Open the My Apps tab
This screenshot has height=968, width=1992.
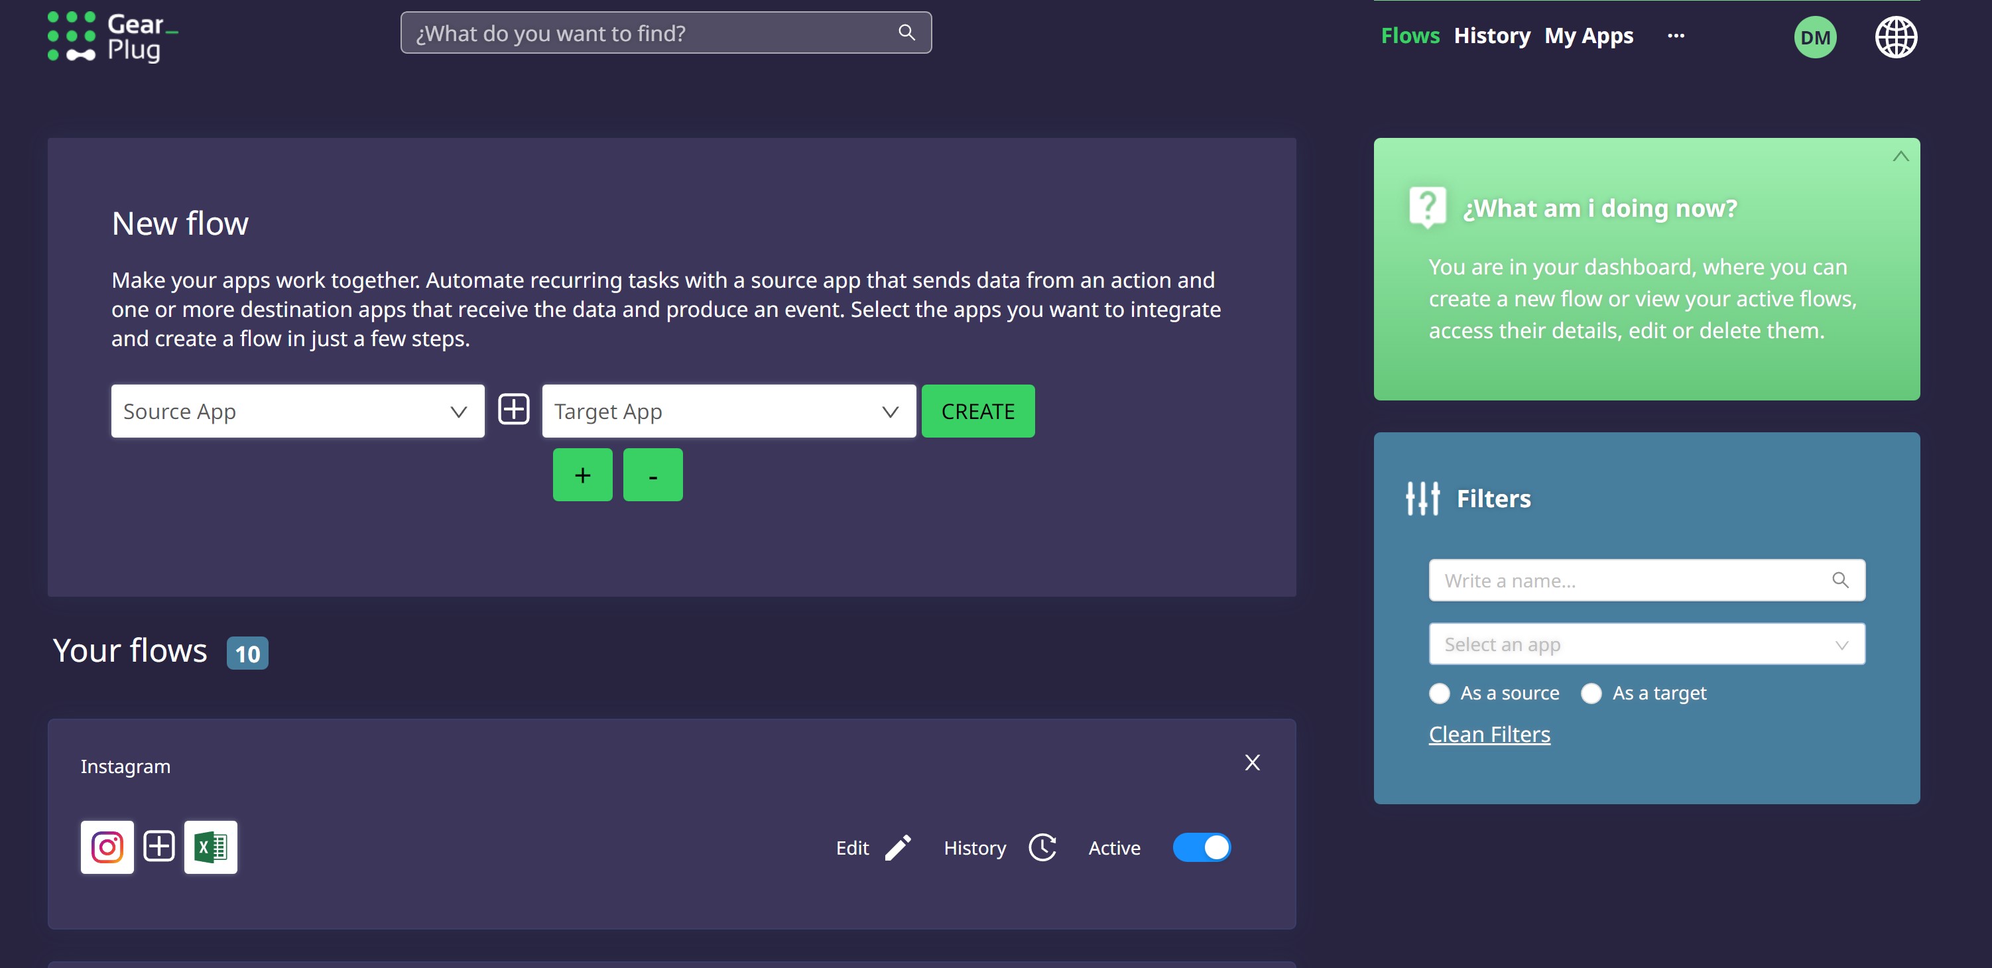pos(1588,36)
